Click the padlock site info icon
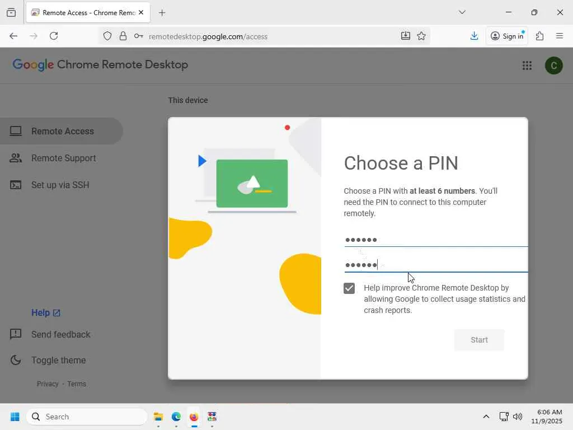The image size is (573, 430). coord(123,36)
